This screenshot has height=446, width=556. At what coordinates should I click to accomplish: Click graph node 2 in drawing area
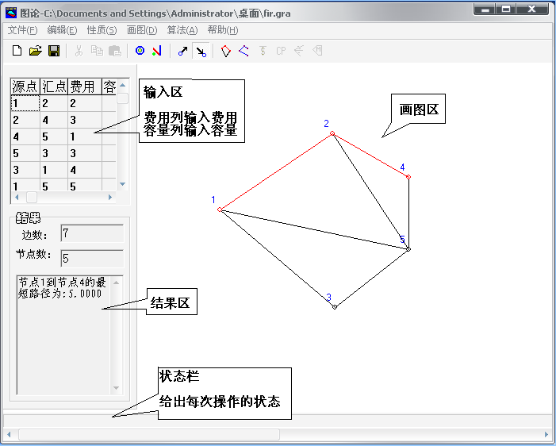(x=332, y=133)
